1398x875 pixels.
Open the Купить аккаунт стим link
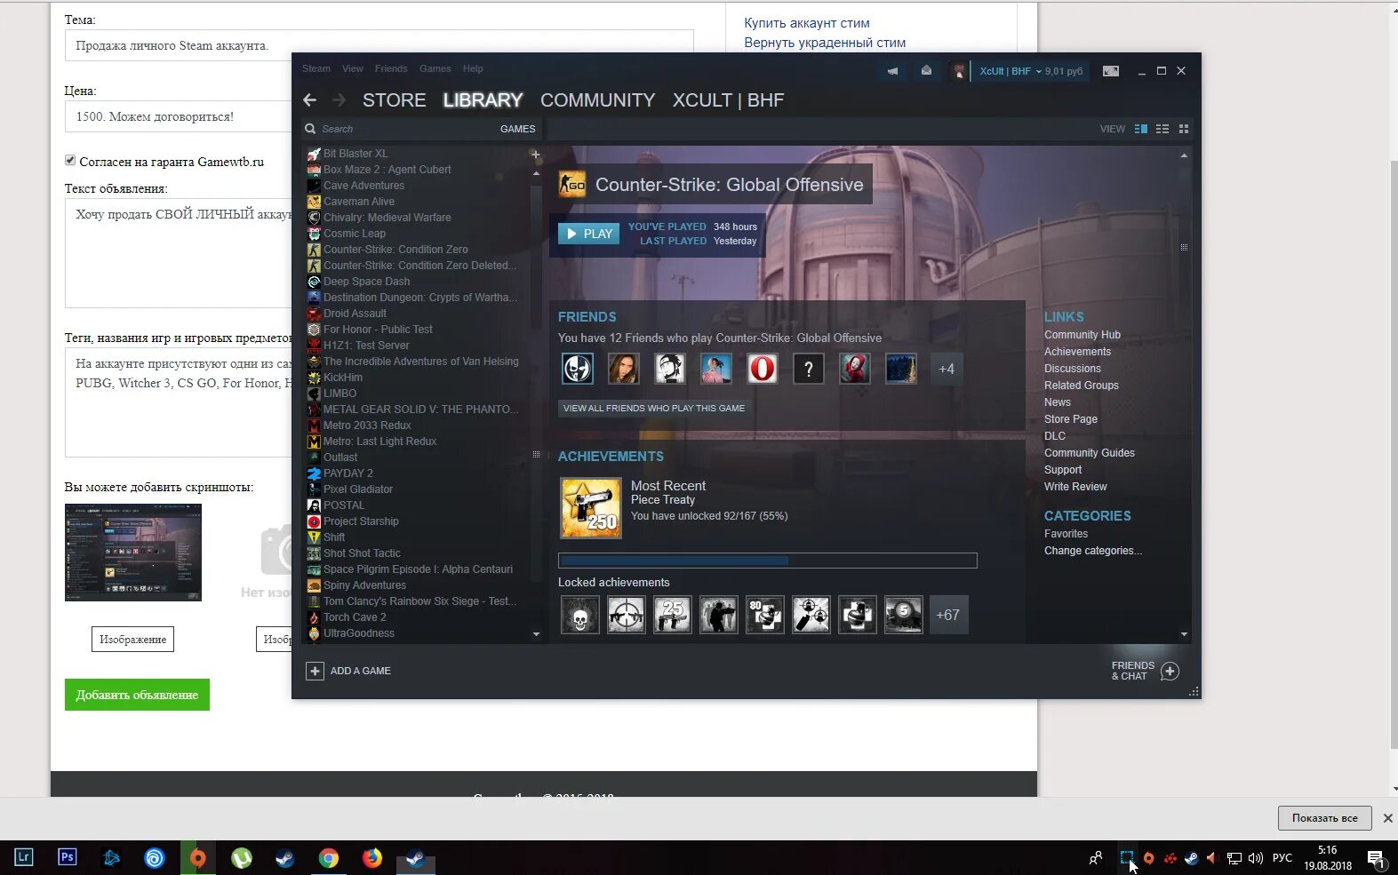click(x=807, y=23)
